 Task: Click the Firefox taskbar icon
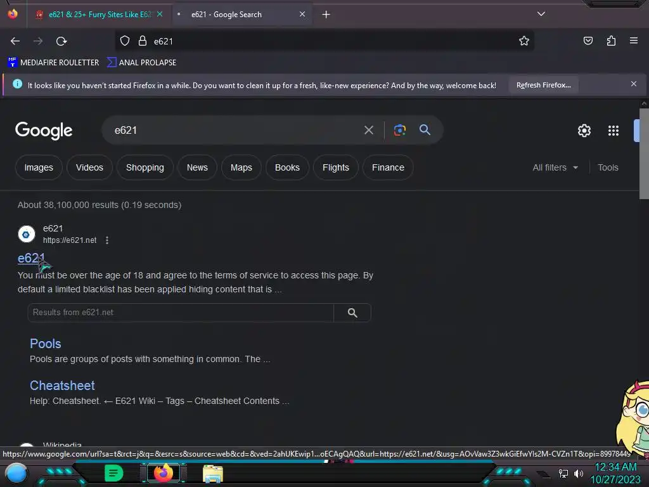pos(163,473)
